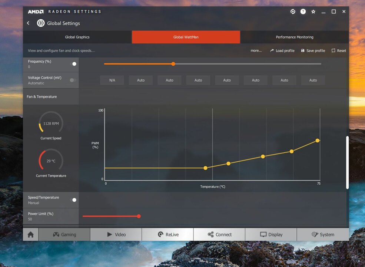Click the Temperature (°C) axis label

[213, 187]
